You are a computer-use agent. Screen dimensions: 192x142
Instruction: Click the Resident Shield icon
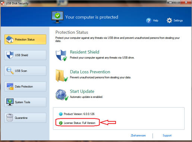tap(61, 55)
